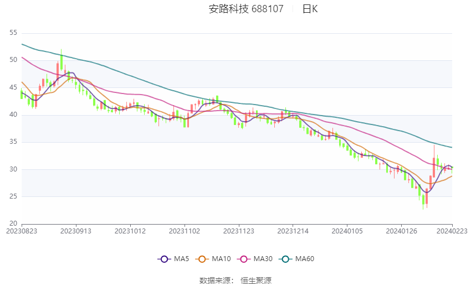This screenshot has height=286, width=471.
Task: Click the 55 price axis label
Action: coord(13,33)
